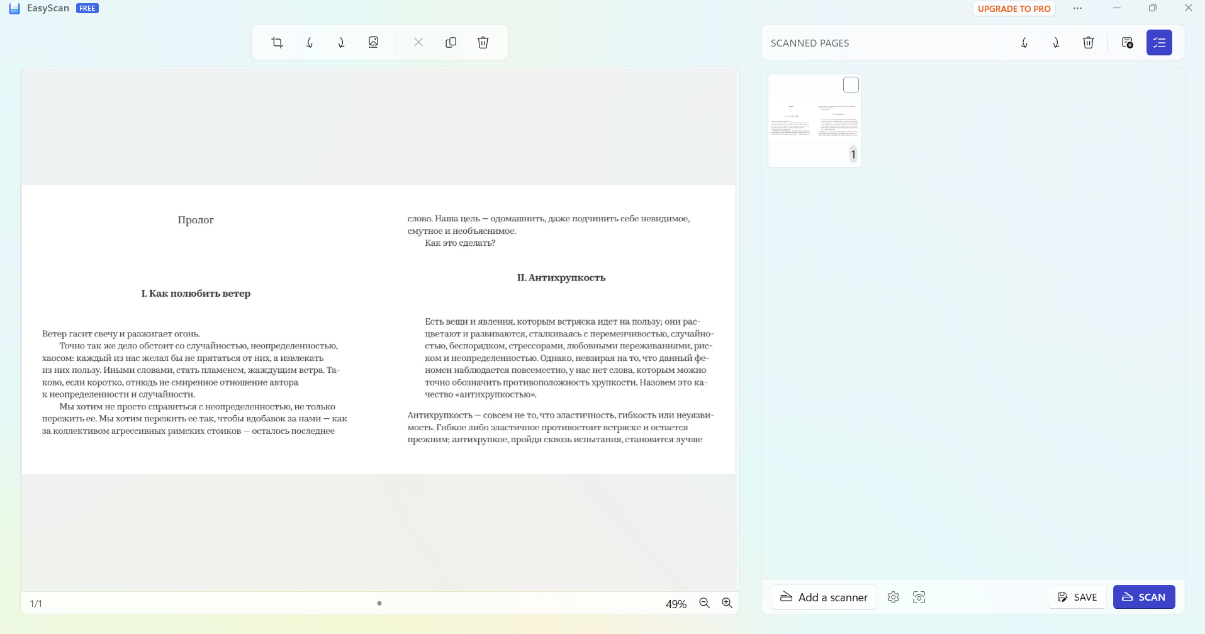Click the Add a scanner button
1205x634 pixels.
[x=824, y=598]
